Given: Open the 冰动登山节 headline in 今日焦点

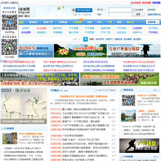Looking at the screenshot, I should (x=84, y=96).
